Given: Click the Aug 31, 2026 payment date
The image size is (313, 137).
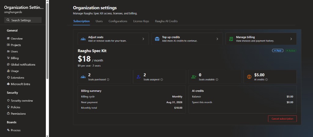Looking at the screenshot, I should (x=174, y=102).
